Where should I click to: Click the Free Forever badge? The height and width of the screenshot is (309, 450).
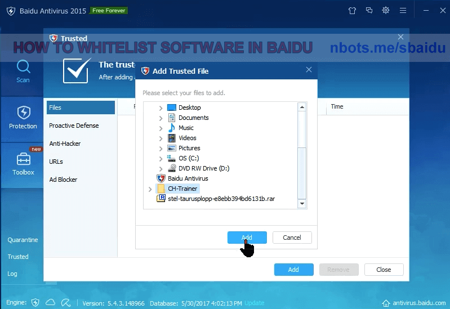tap(109, 11)
